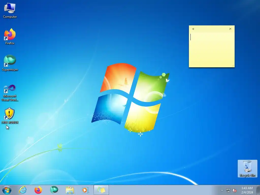This screenshot has height=195, width=260.
Task: Add a new sticky note with the plus button
Action: (x=193, y=29)
